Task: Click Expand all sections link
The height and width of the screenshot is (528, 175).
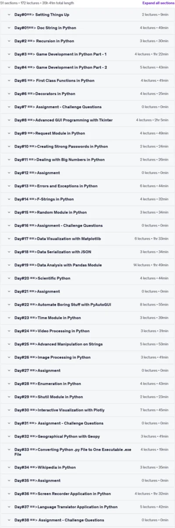Action: pyautogui.click(x=158, y=3)
